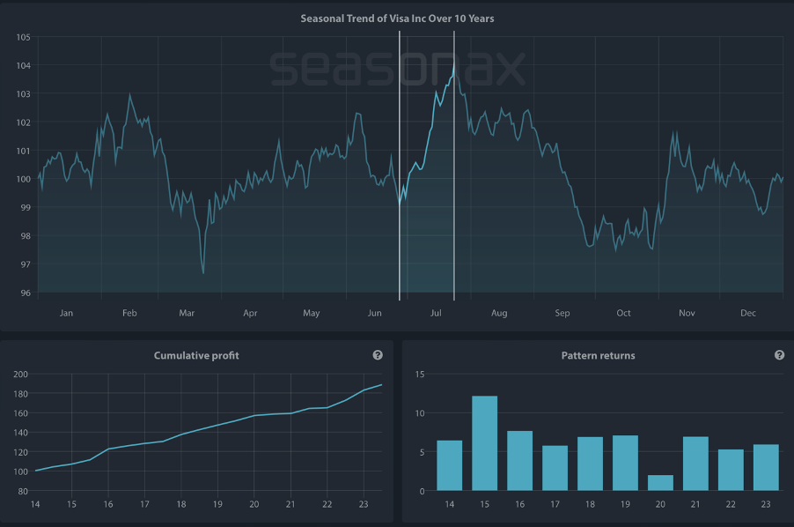
Task: Click the 'Feb' month label
Action: (x=129, y=313)
